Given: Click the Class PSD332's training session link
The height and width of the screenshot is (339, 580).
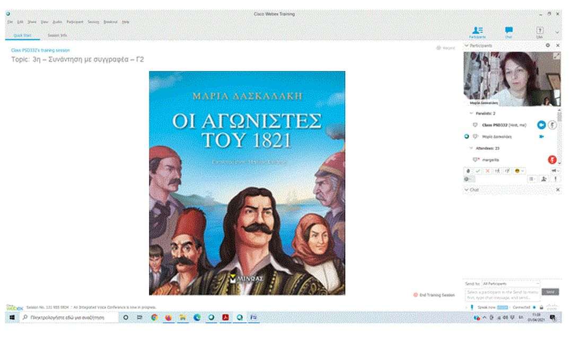Looking at the screenshot, I should click(x=40, y=50).
